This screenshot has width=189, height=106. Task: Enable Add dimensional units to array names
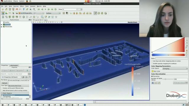(2, 90)
